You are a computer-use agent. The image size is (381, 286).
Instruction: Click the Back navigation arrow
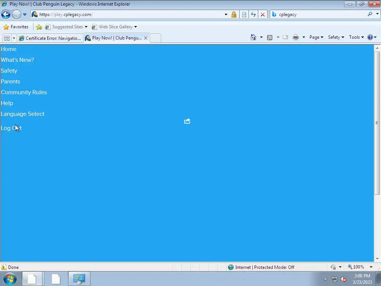pos(6,15)
